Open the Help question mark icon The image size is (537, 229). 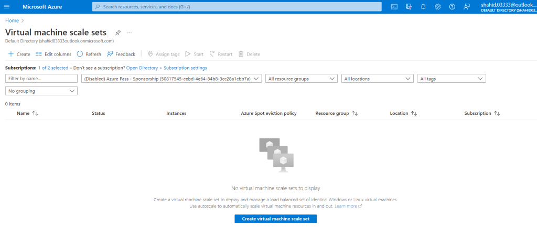[452, 7]
